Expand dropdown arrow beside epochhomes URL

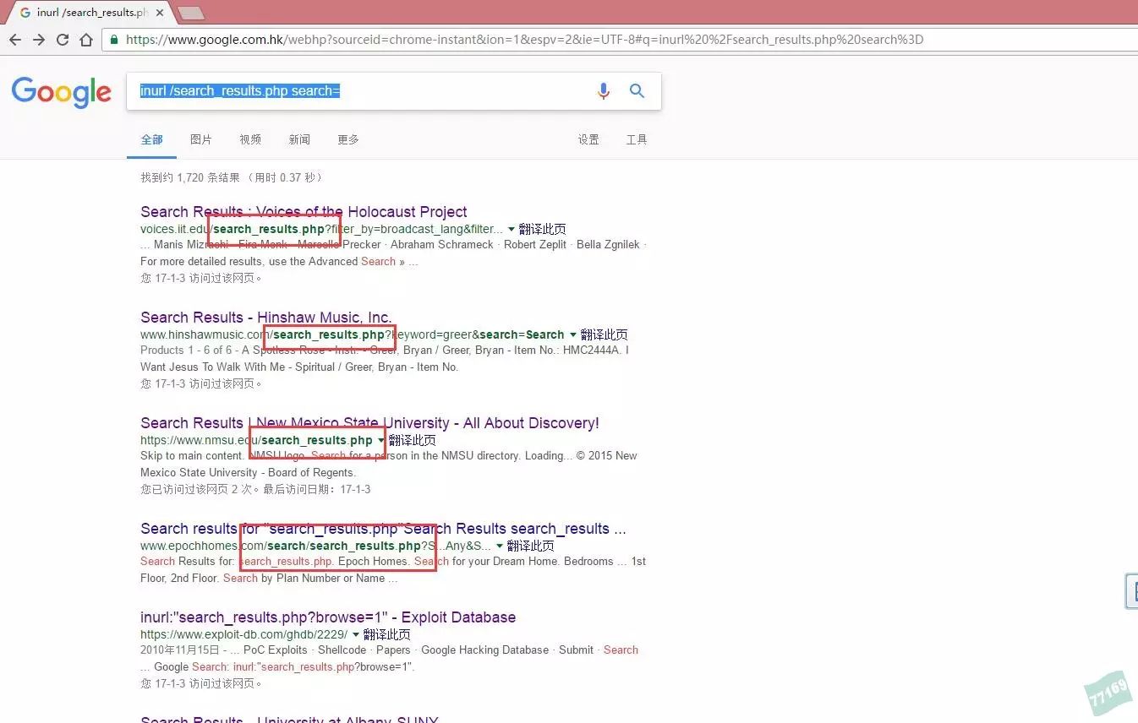(x=499, y=546)
